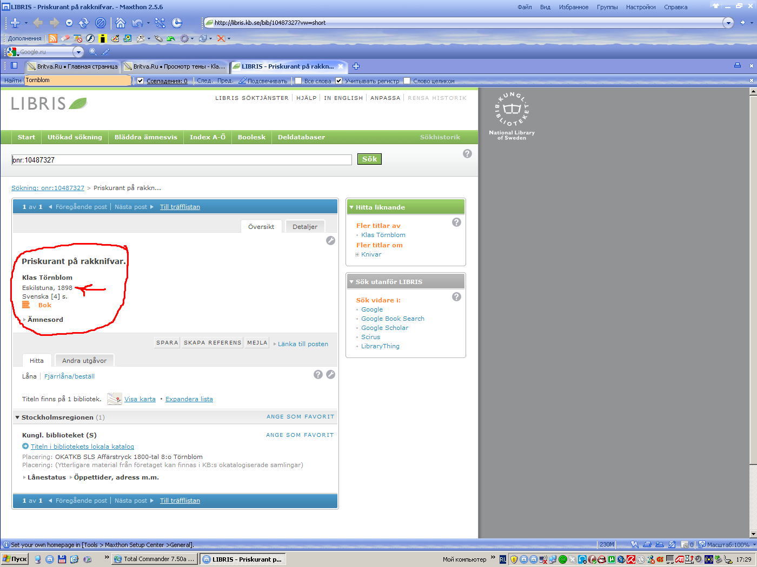Open the address bar history dropdown
The width and height of the screenshot is (757, 567).
coord(728,23)
